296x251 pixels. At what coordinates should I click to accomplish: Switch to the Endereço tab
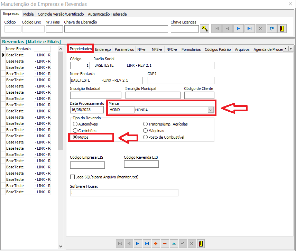[103, 49]
